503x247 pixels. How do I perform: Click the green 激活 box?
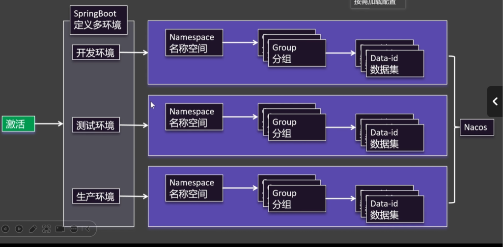(18, 124)
